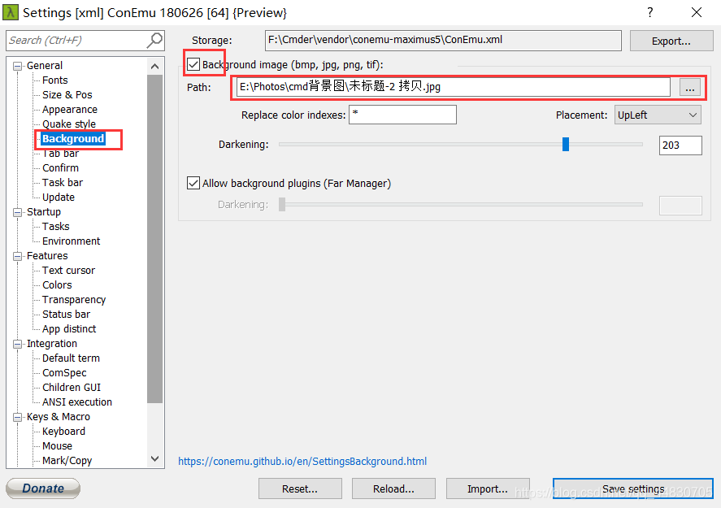Viewport: 721px width, 508px height.
Task: Click the Donate button
Action: click(x=43, y=488)
